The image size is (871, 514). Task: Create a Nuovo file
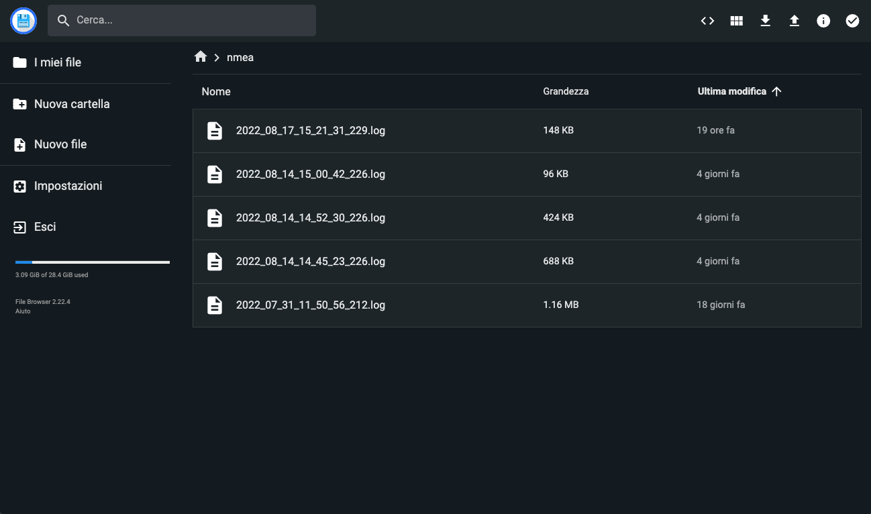pyautogui.click(x=60, y=144)
